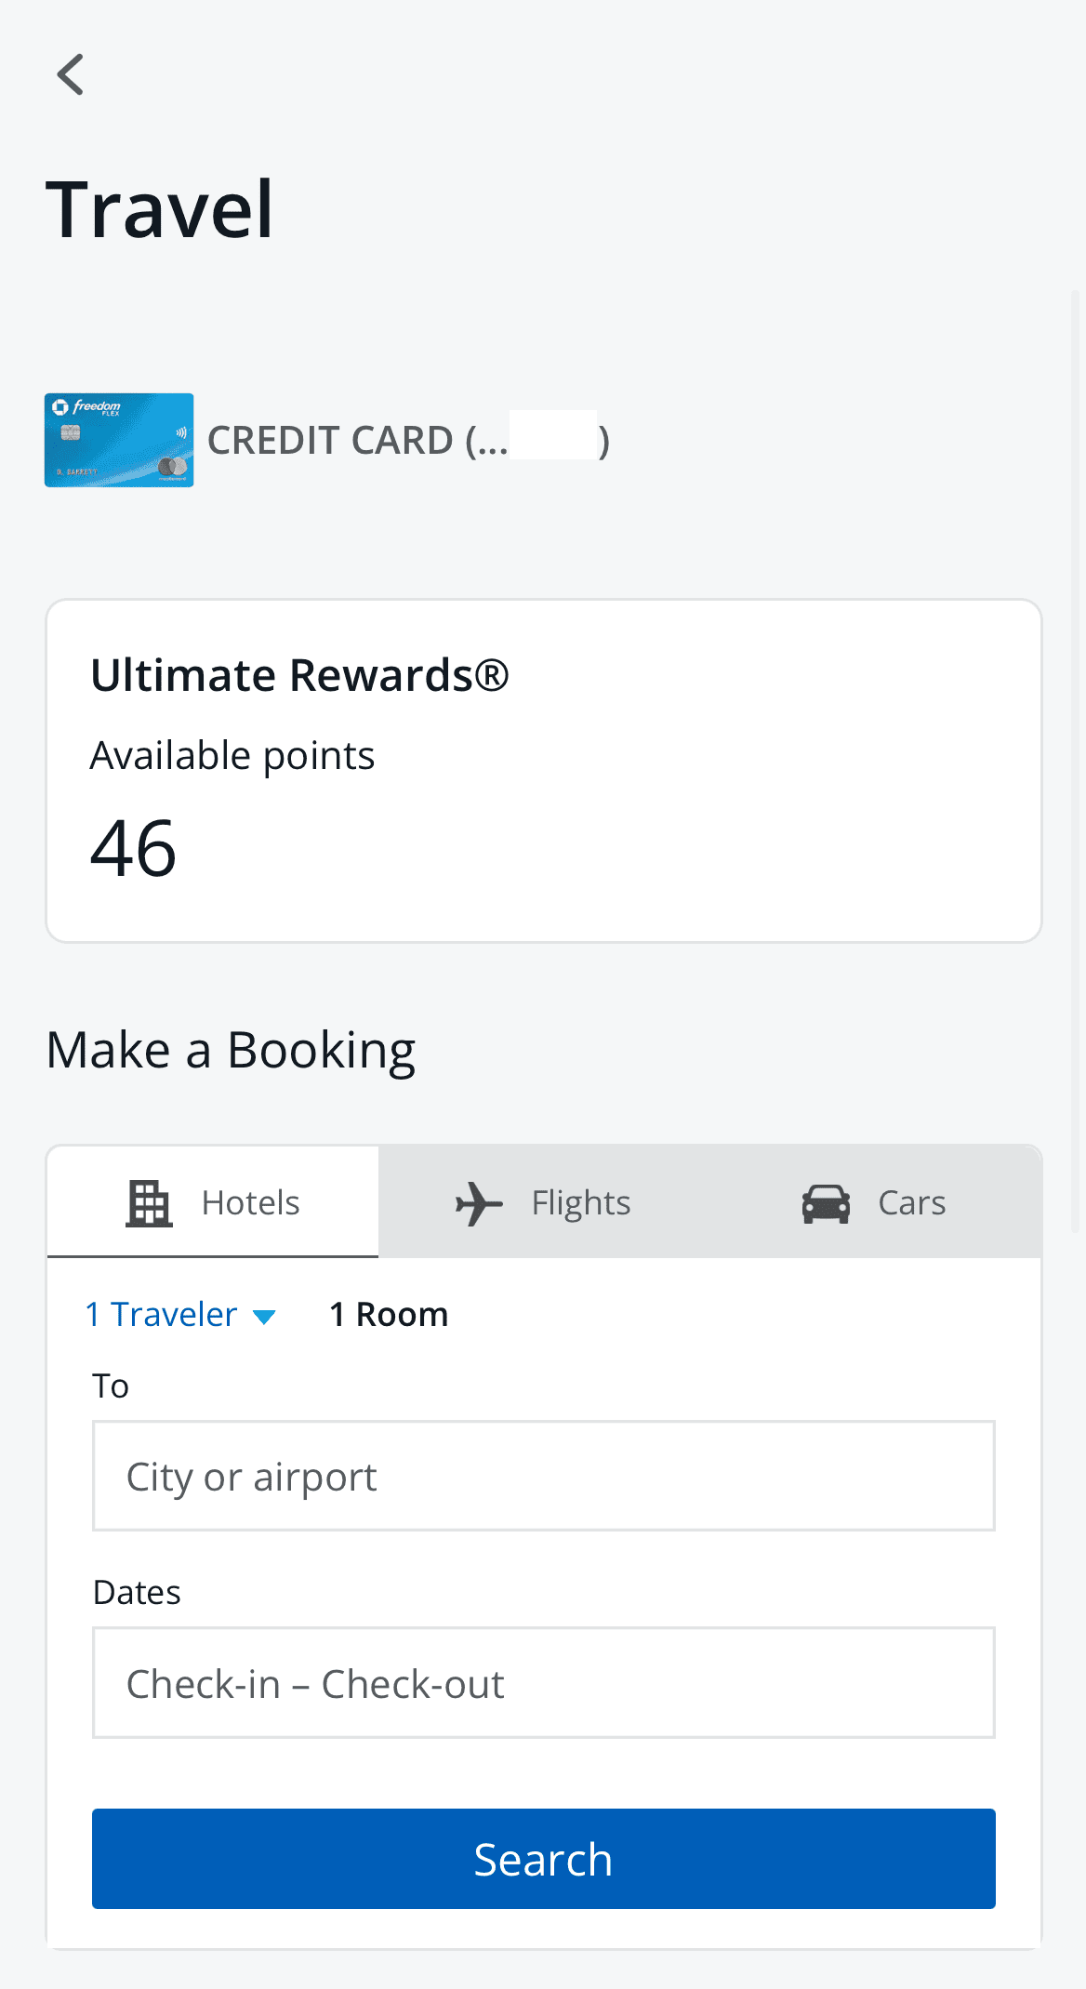Image resolution: width=1086 pixels, height=1989 pixels.
Task: Click the traveler dropdown arrow icon
Action: pyautogui.click(x=264, y=1317)
